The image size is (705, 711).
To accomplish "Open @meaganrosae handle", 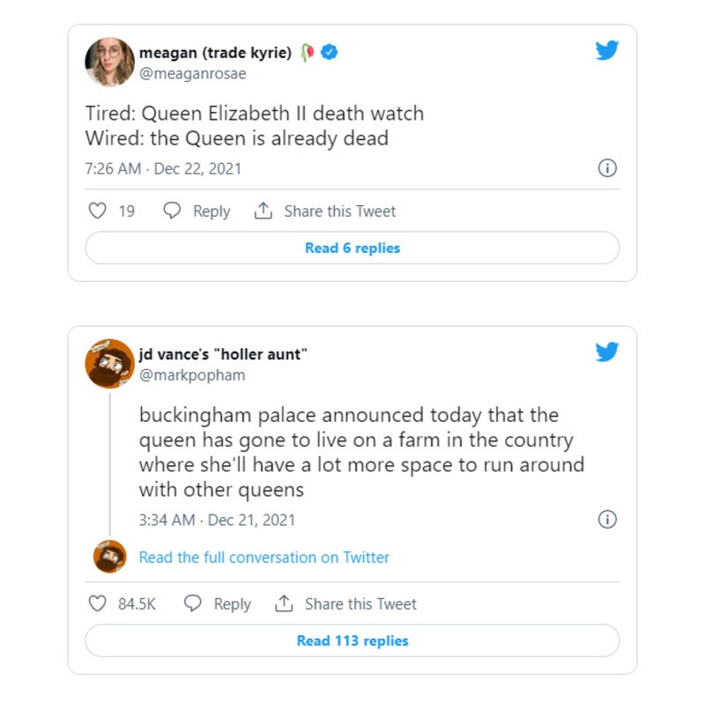I will (x=192, y=74).
